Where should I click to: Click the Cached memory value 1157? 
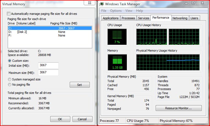click(x=146, y=85)
